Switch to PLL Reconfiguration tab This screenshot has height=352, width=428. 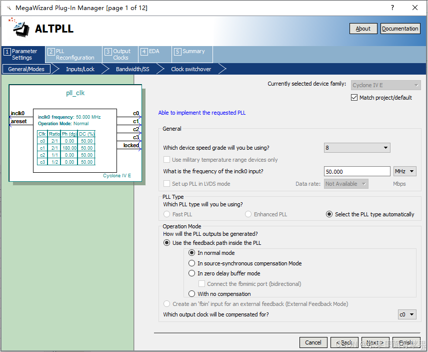pos(73,55)
